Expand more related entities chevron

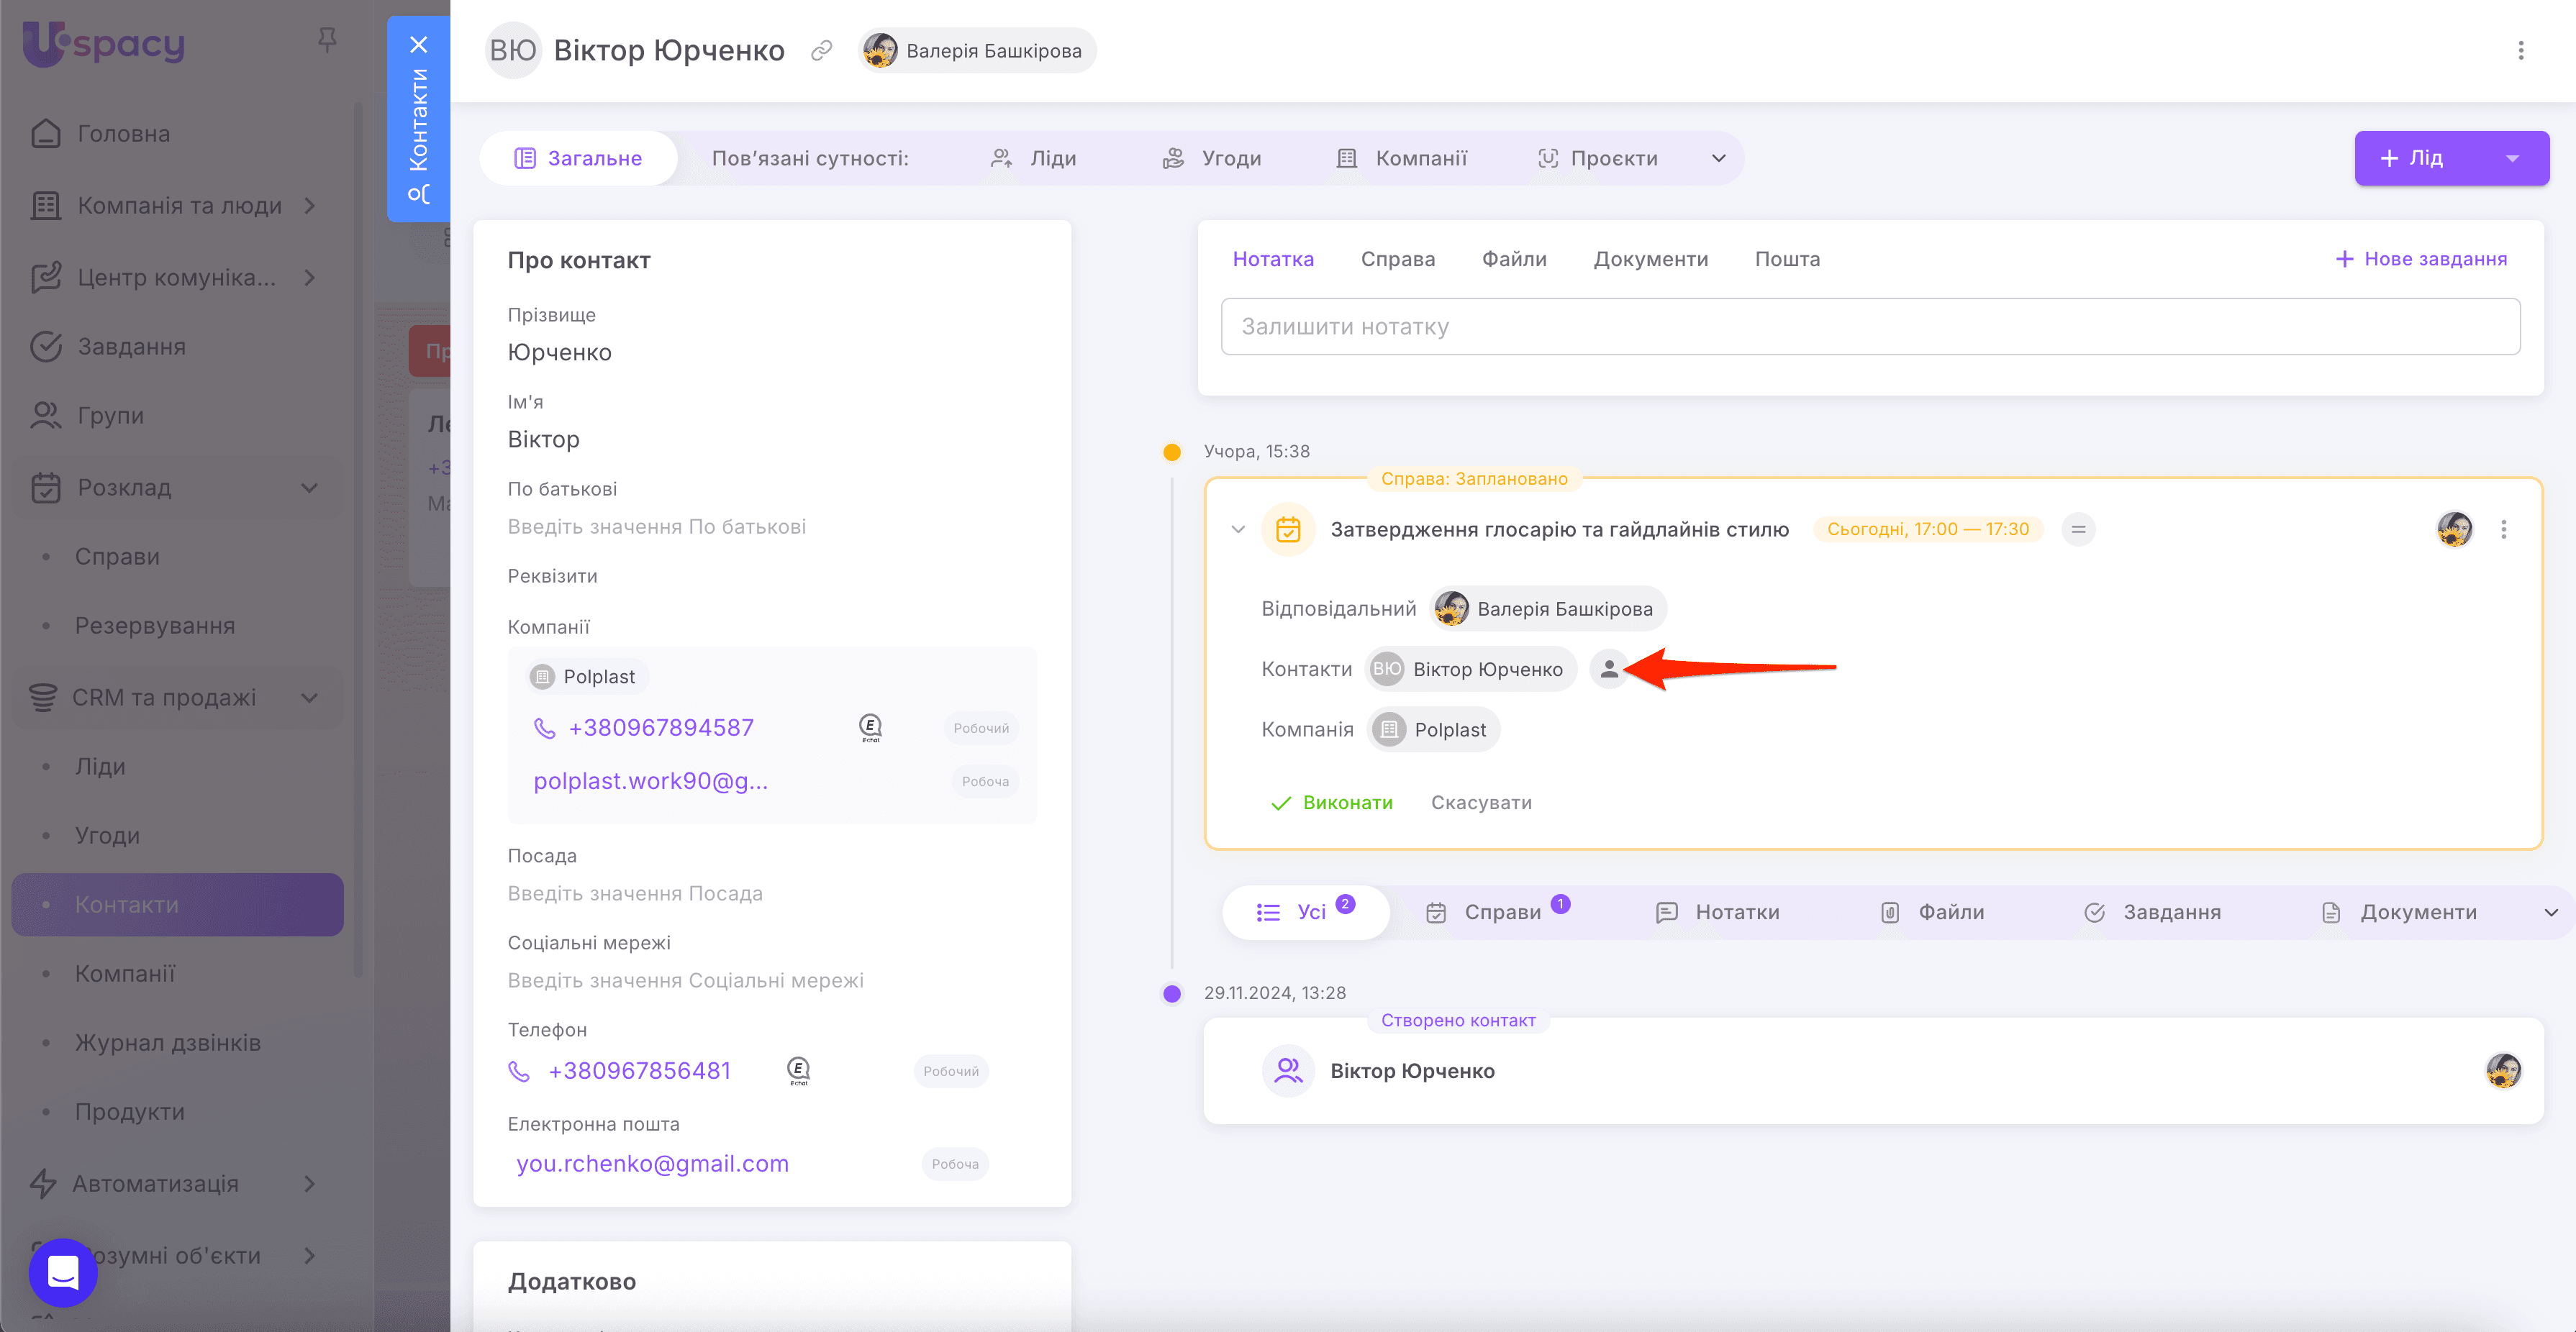(x=1718, y=158)
